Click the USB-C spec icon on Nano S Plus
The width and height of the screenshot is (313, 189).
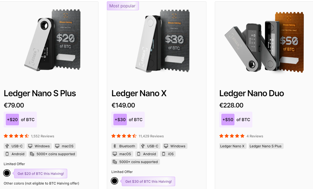(x=7, y=146)
